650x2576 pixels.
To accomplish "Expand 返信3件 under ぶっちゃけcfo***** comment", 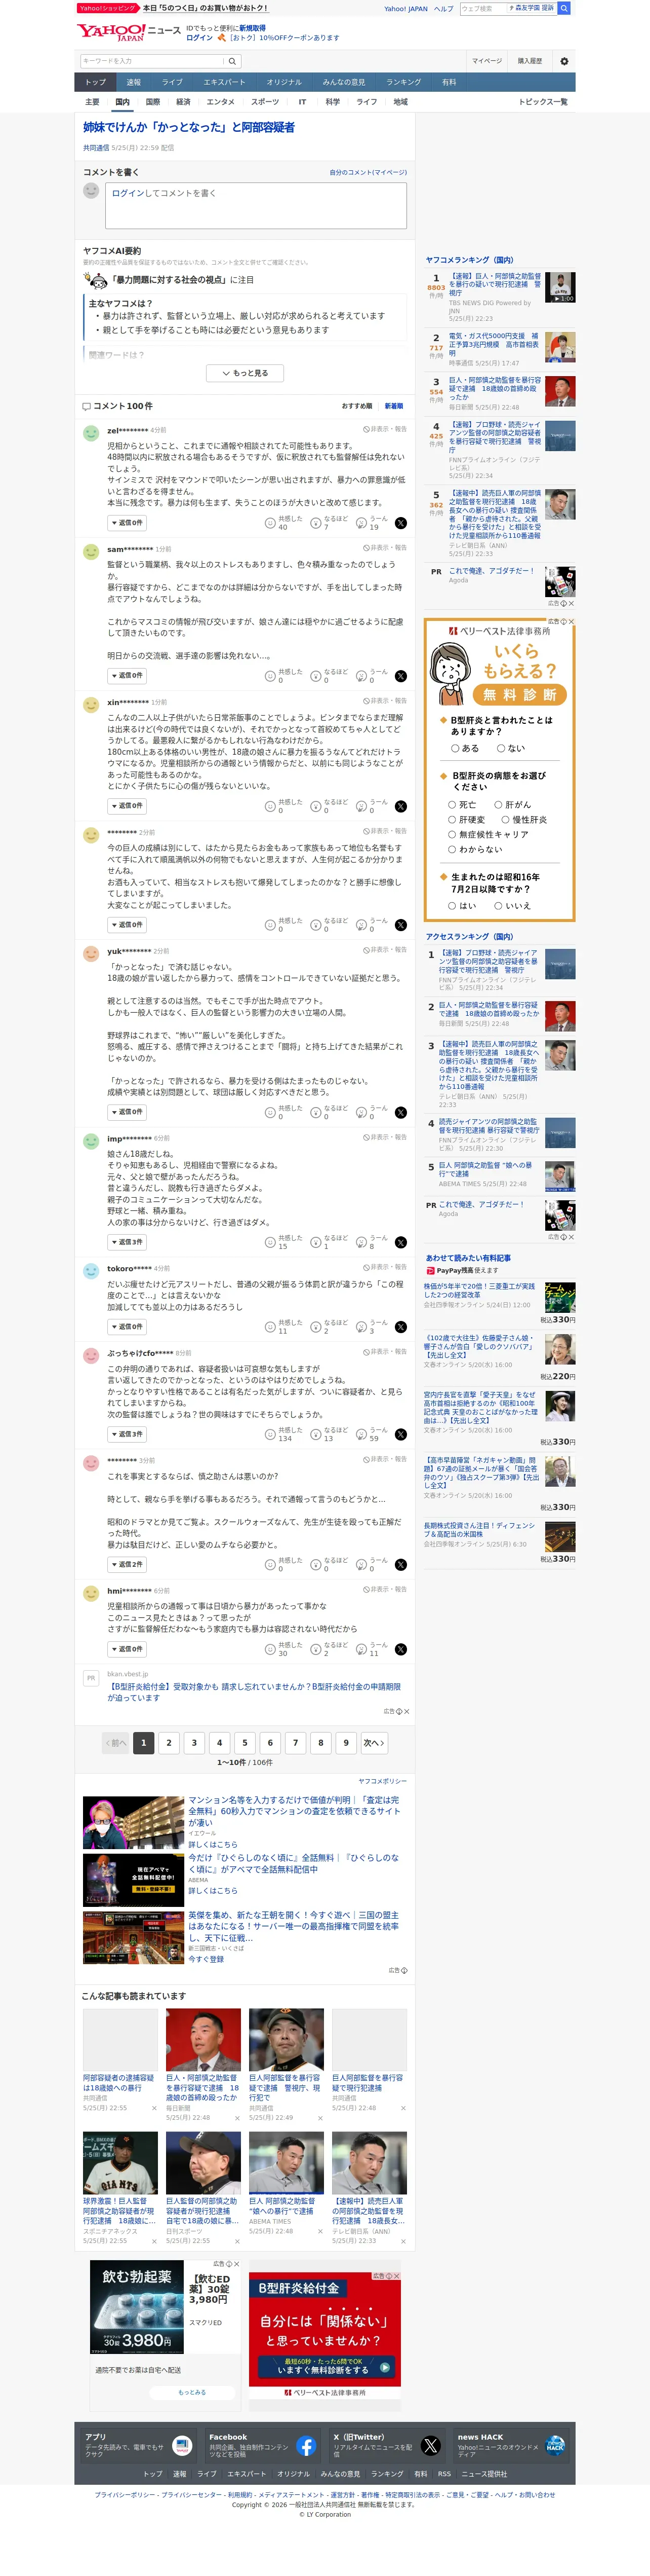I will coord(127,1434).
